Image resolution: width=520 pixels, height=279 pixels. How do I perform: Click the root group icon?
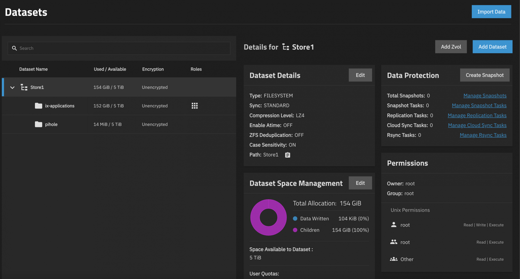point(394,242)
